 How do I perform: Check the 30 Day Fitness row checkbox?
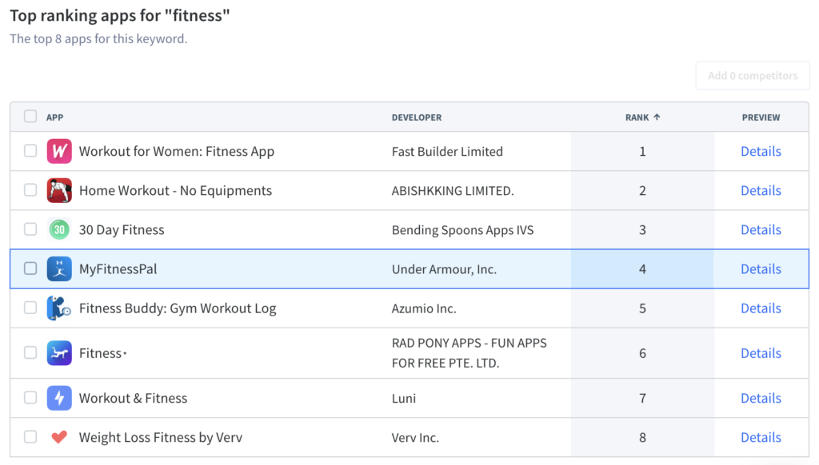[30, 229]
